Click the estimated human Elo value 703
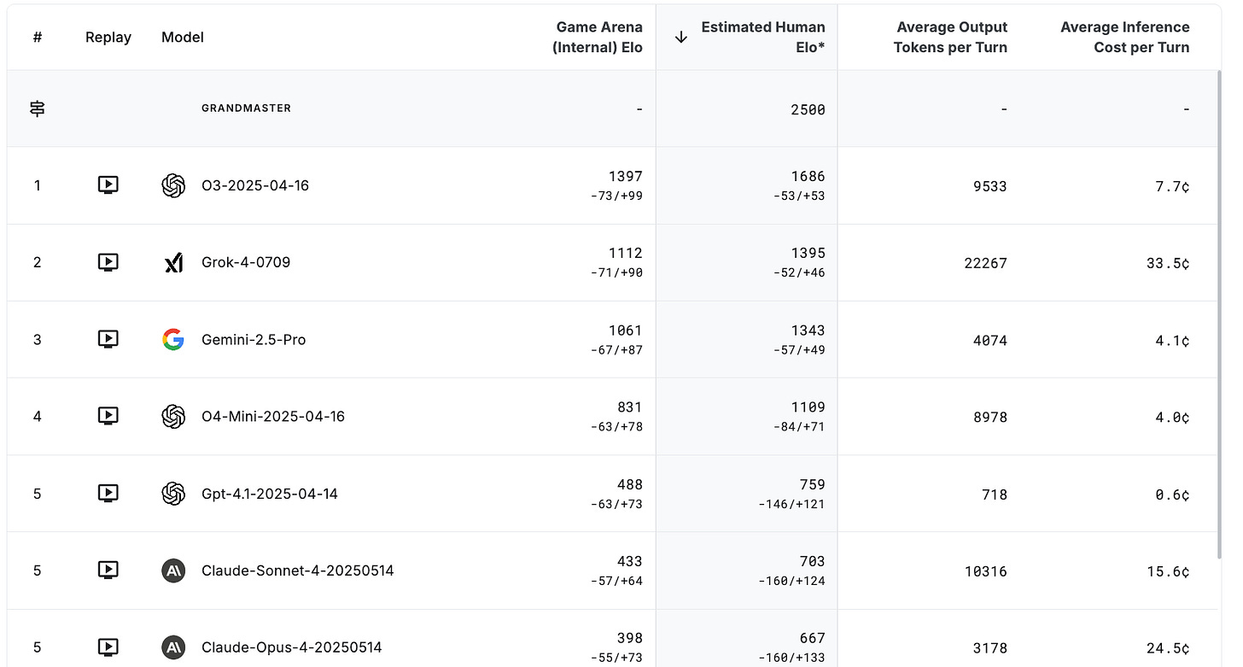Viewport: 1243px width, 667px height. coord(812,561)
